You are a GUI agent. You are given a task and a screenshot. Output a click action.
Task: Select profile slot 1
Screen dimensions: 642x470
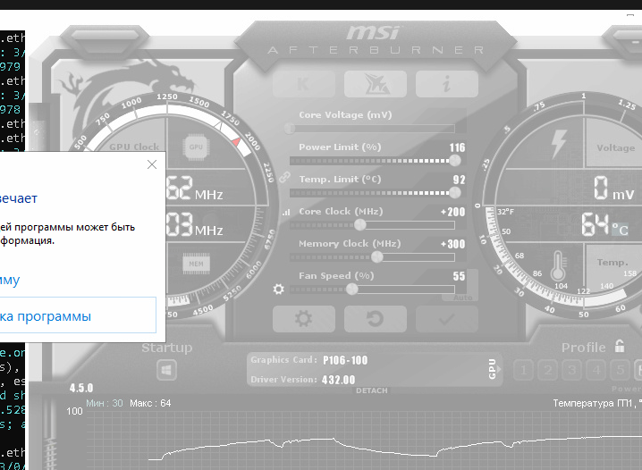523,370
